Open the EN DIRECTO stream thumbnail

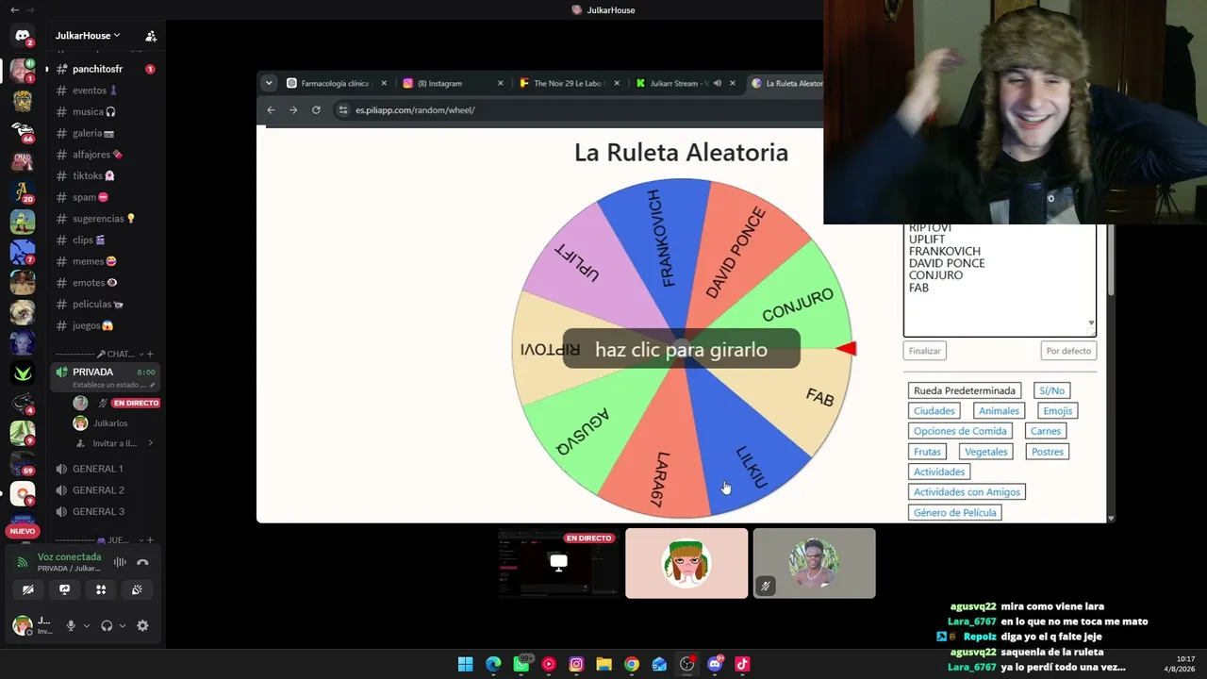tap(558, 563)
